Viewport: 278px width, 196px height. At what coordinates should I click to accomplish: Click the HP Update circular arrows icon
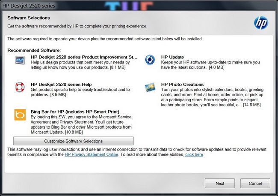[x=150, y=60]
